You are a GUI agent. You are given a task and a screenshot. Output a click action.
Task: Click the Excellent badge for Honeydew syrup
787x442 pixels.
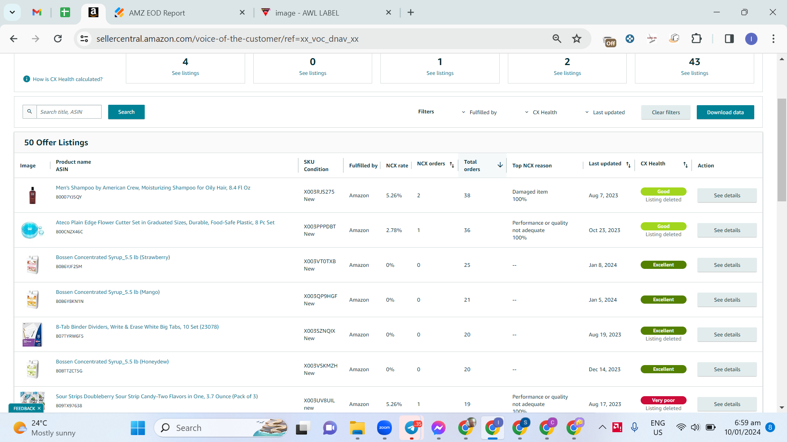[663, 369]
